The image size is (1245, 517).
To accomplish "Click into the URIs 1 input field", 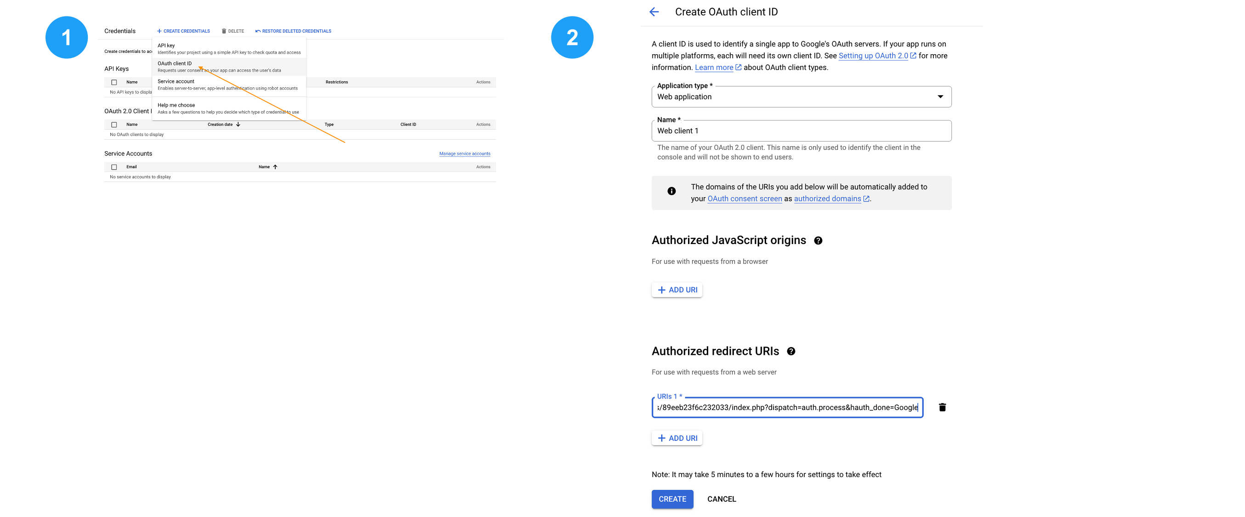I will 787,407.
